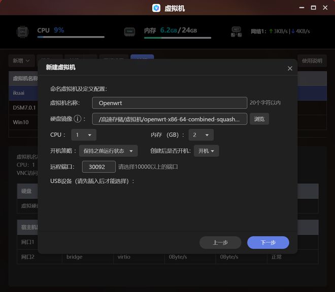Open the 创建后是否开机 dropdown

tap(207, 151)
